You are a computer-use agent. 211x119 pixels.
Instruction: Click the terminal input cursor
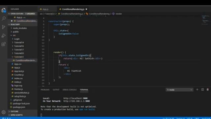pos(41,115)
